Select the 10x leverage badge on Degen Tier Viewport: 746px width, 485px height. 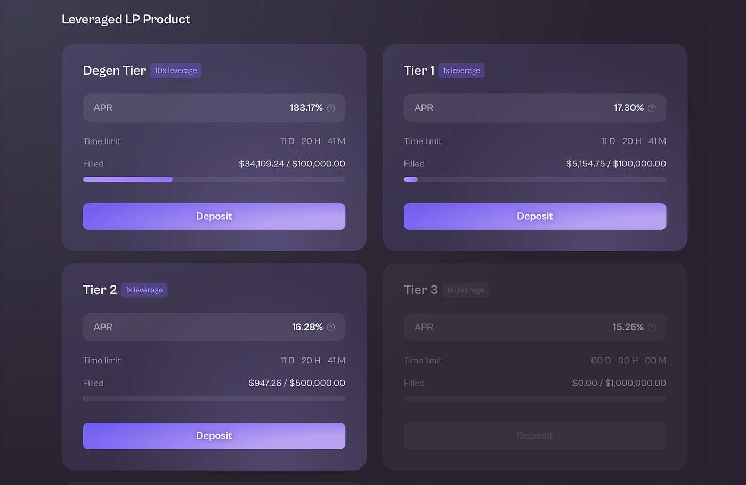(176, 70)
